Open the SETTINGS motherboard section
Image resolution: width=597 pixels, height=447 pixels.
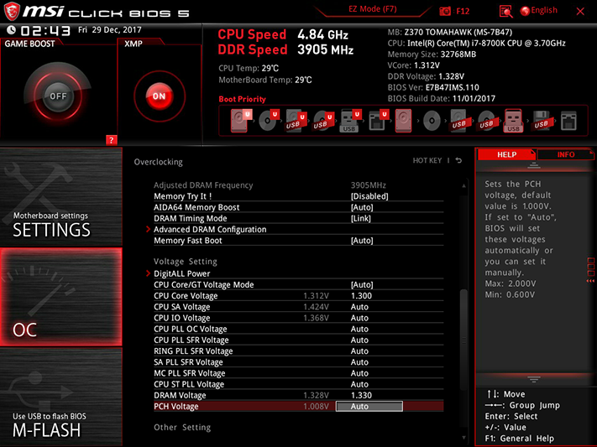tap(61, 197)
